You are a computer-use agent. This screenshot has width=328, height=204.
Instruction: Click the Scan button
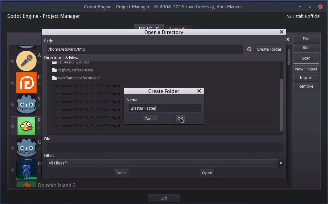click(306, 58)
